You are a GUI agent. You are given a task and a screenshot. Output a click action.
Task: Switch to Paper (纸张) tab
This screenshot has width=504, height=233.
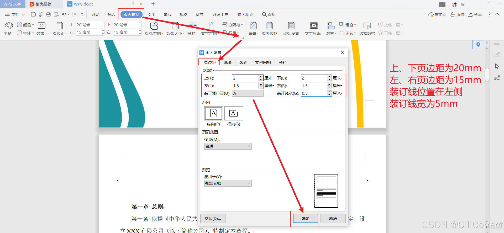(x=227, y=62)
